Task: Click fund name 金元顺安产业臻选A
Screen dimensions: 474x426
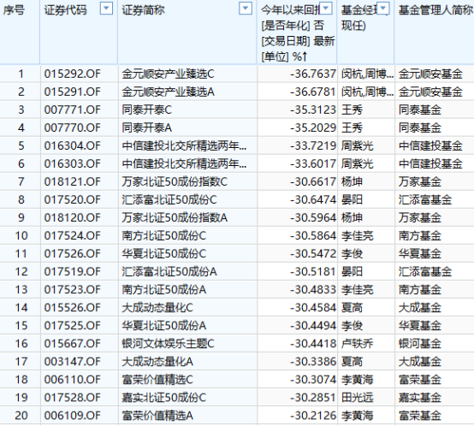Action: coord(168,92)
